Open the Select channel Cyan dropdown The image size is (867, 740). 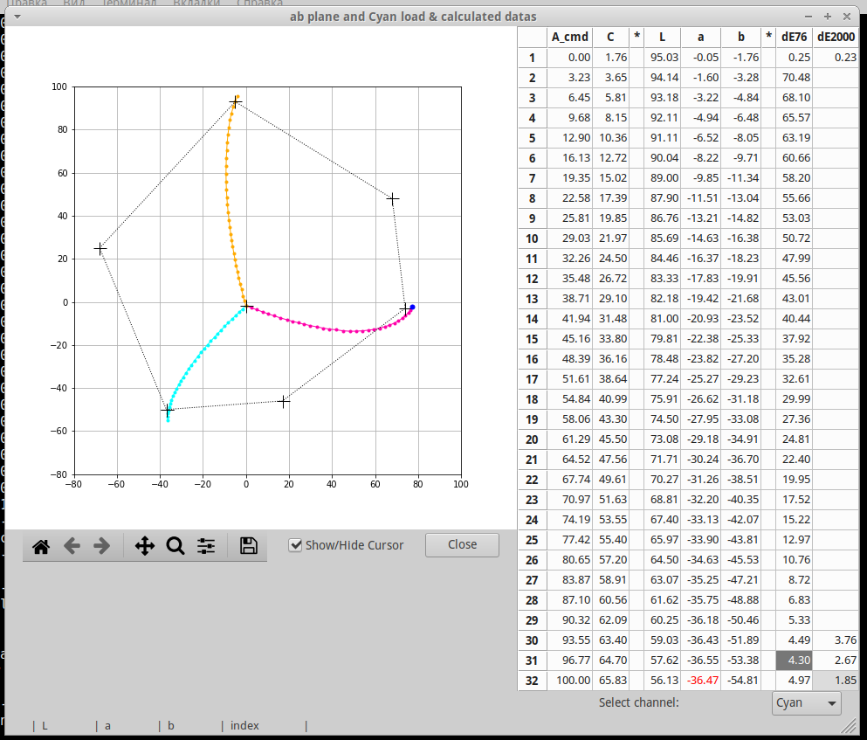pos(806,703)
